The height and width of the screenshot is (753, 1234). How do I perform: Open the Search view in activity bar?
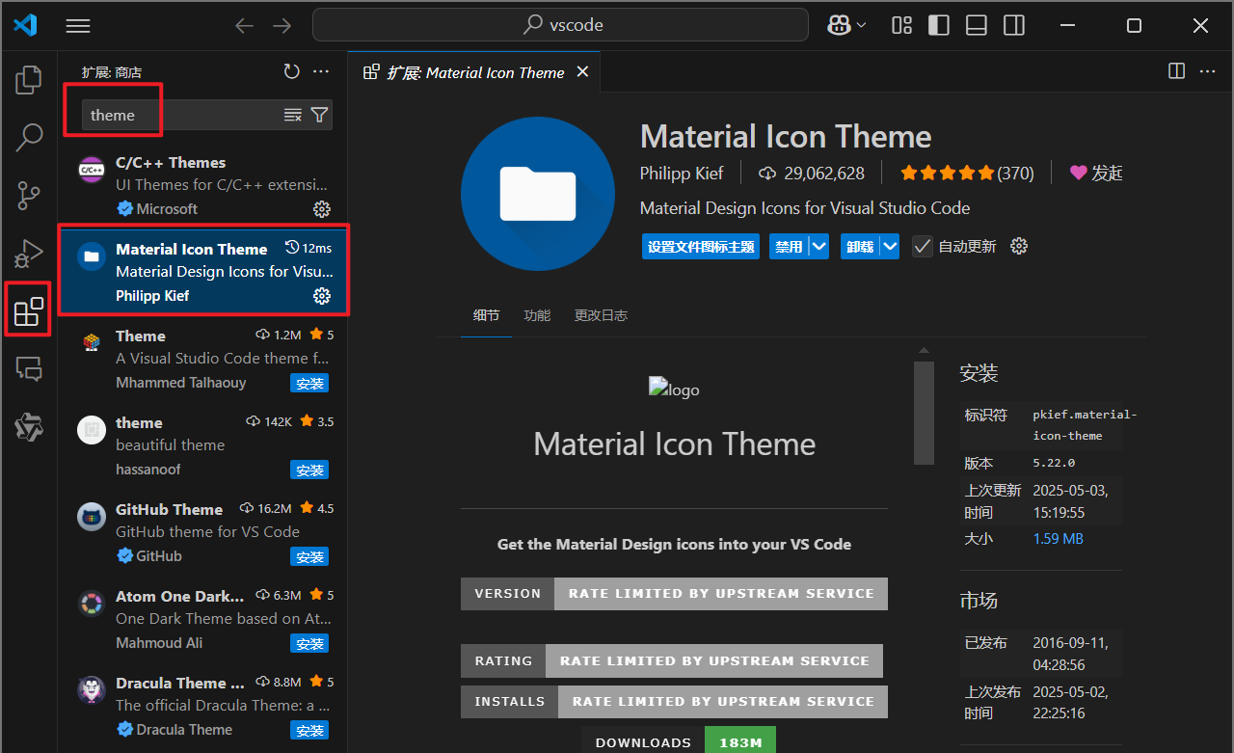29,138
